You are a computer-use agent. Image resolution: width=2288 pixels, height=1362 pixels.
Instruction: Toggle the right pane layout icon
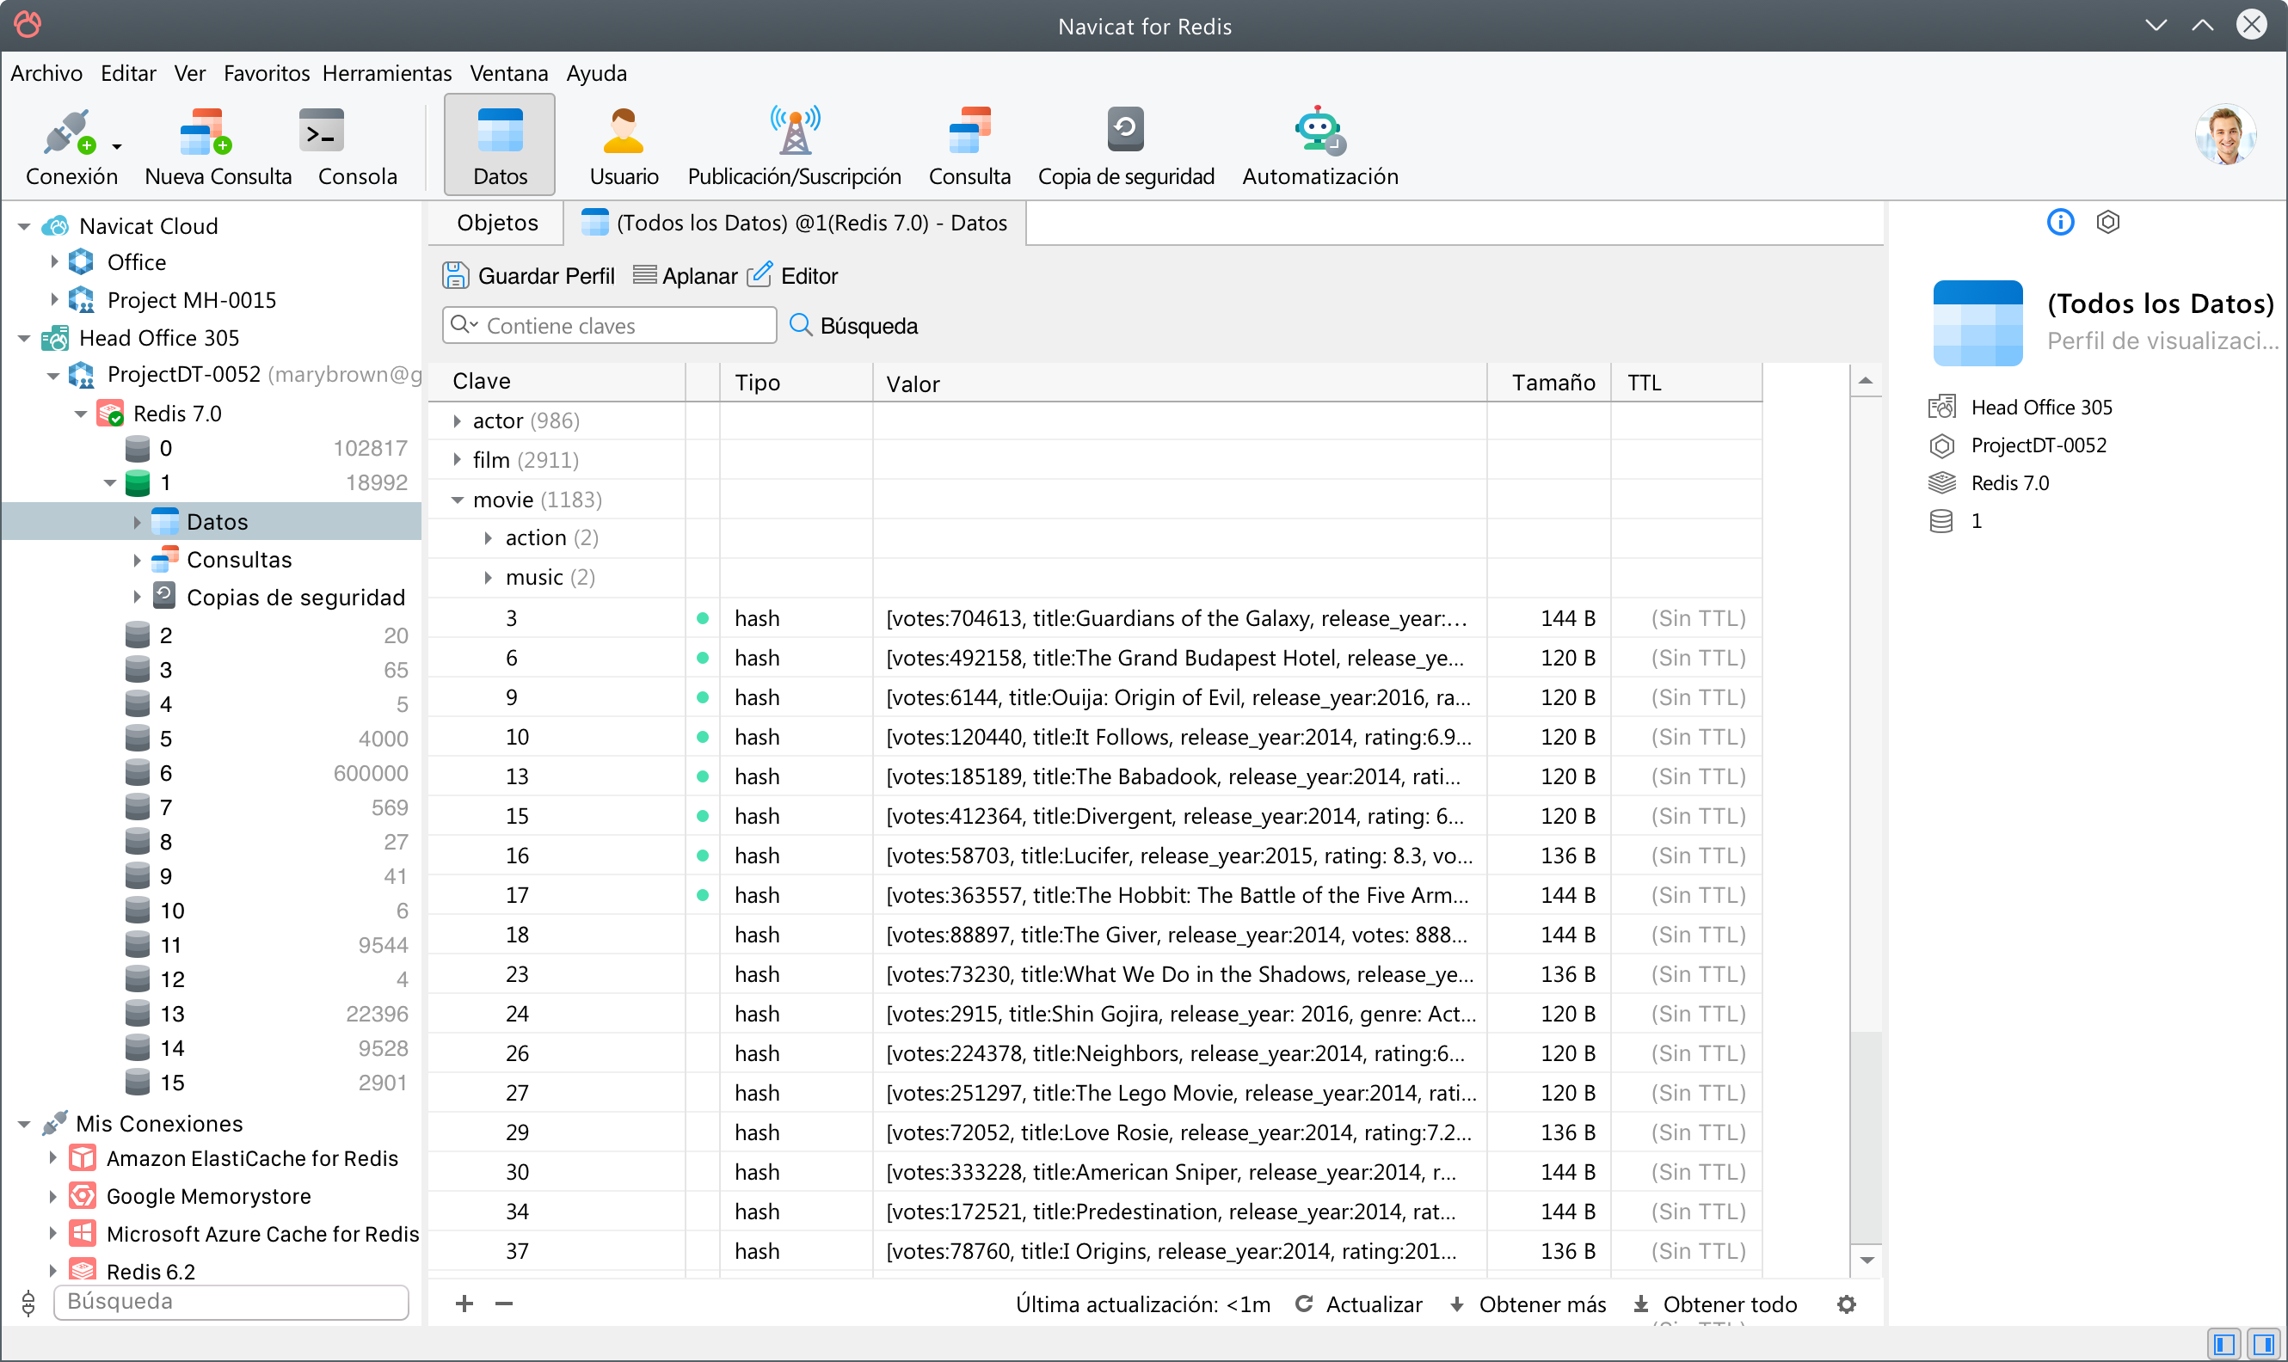coord(2264,1345)
